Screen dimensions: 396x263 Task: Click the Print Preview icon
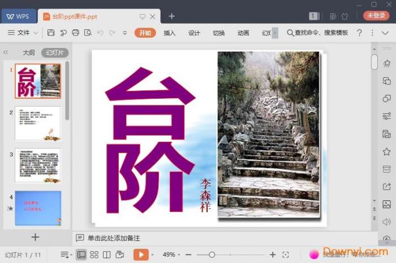88,33
